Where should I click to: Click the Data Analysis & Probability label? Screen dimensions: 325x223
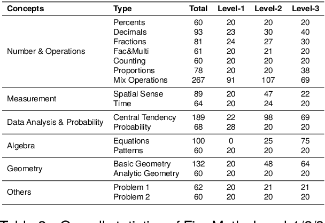pyautogui.click(x=55, y=122)
